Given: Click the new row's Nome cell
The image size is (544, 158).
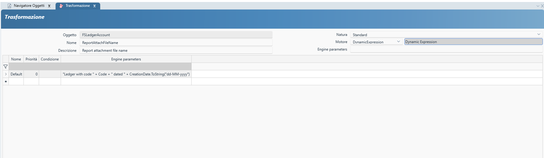Looking at the screenshot, I should tap(16, 82).
